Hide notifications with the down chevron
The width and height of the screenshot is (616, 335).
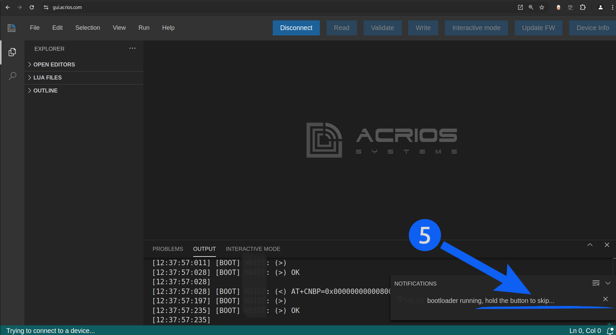tap(608, 283)
